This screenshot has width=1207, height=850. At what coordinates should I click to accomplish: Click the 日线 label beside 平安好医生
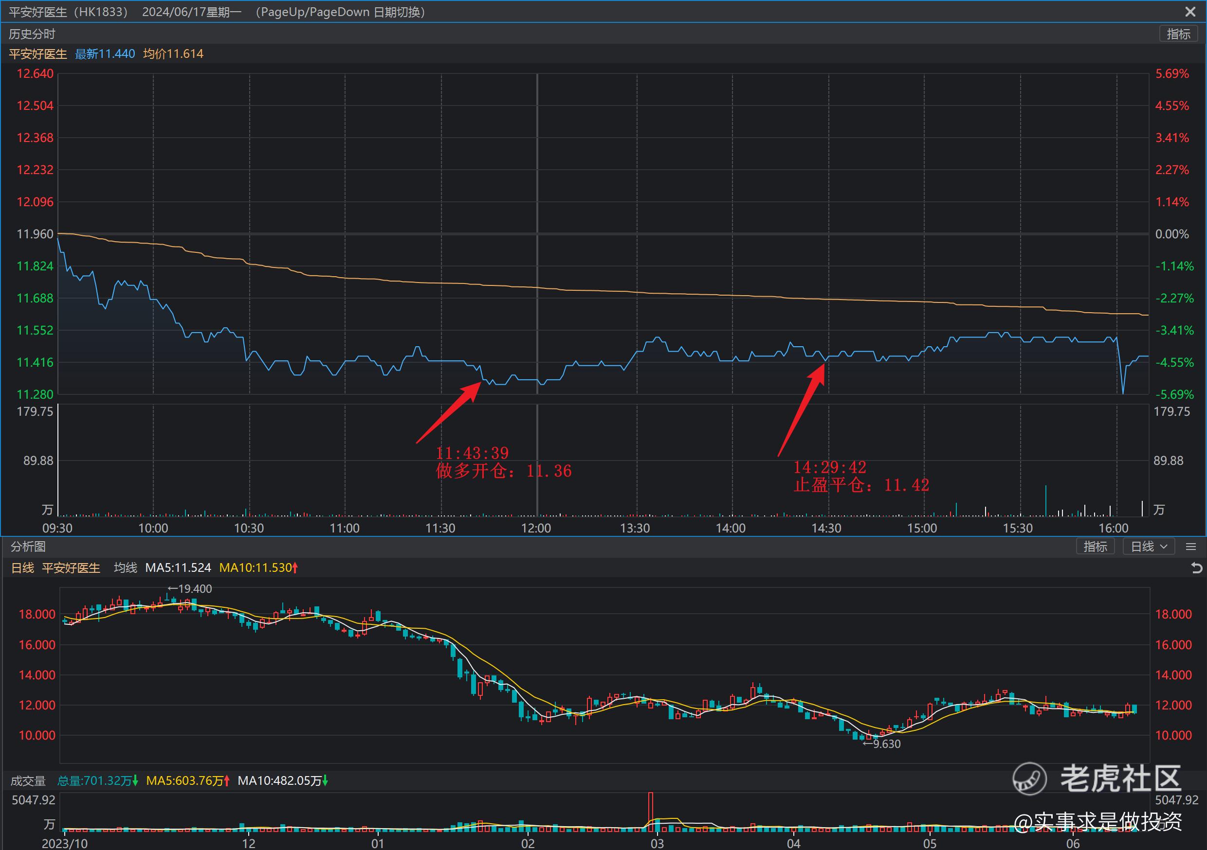[x=22, y=568]
